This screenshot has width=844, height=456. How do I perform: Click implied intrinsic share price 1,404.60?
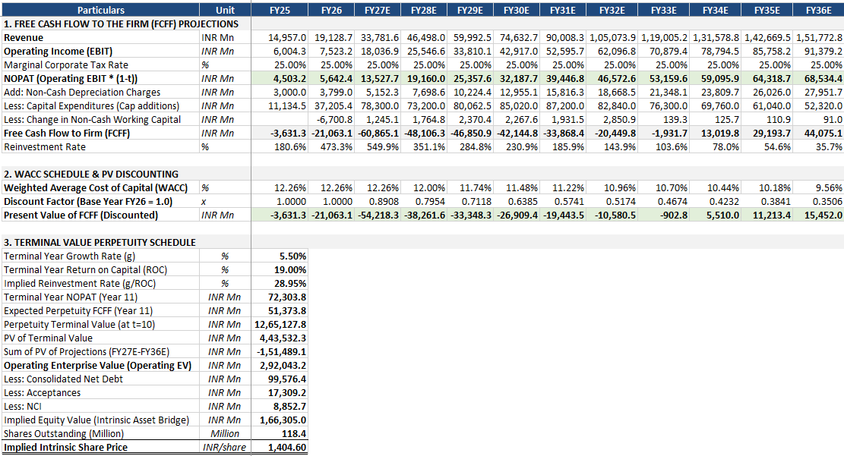tap(287, 448)
